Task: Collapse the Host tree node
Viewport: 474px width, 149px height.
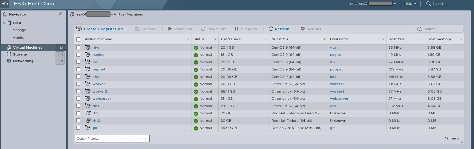Action: click(x=5, y=23)
